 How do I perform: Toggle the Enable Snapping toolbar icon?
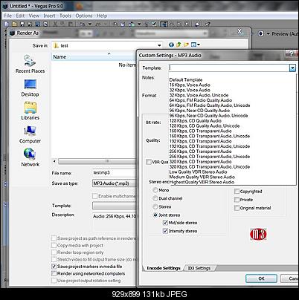click(115, 24)
